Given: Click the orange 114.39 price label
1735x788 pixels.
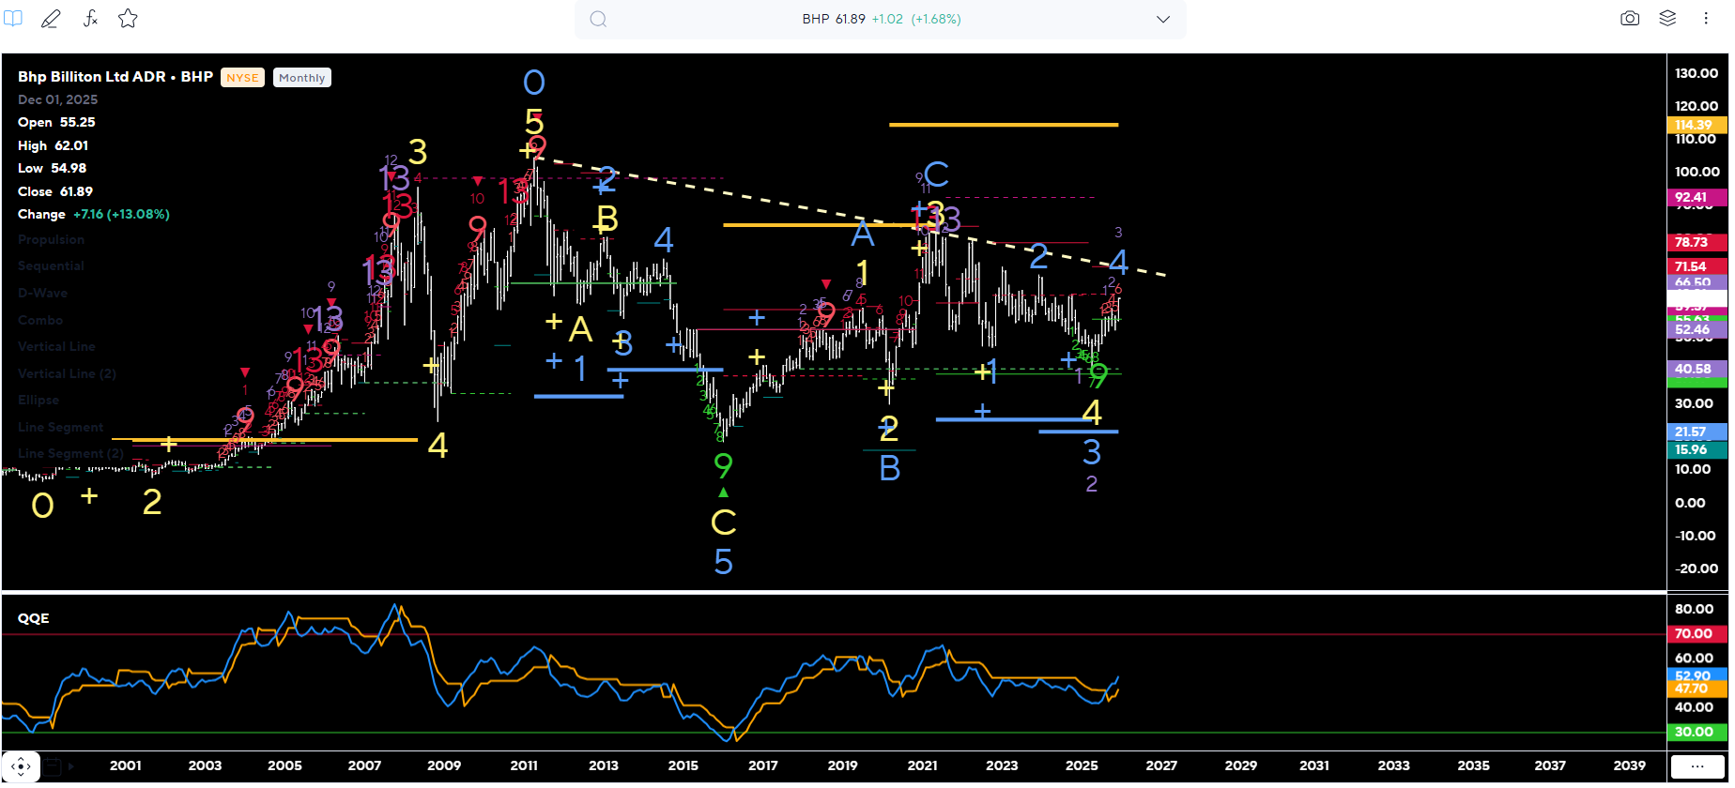Looking at the screenshot, I should pyautogui.click(x=1695, y=125).
